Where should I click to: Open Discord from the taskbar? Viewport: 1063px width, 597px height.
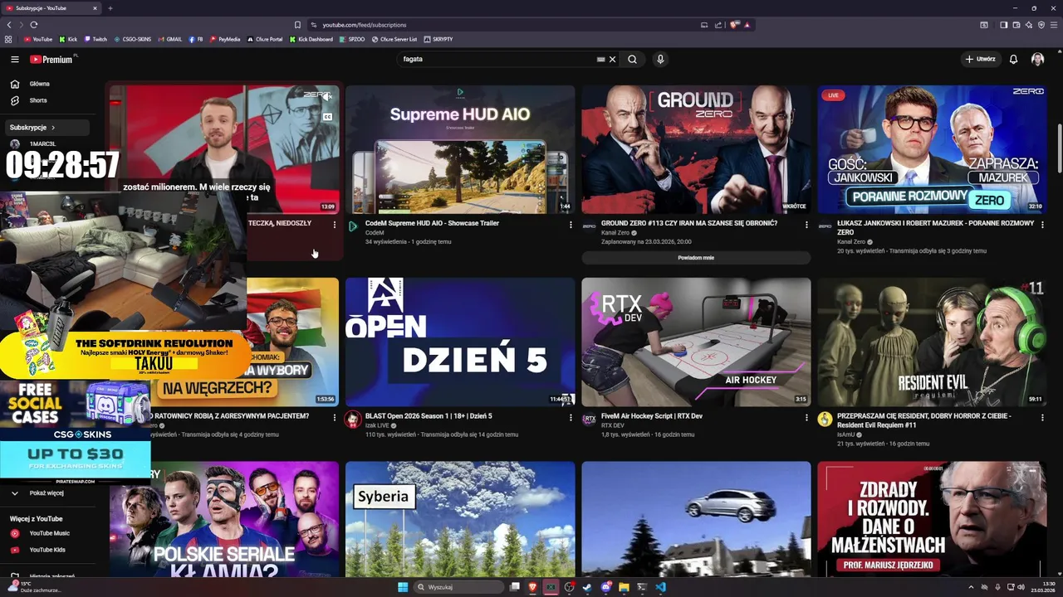(606, 587)
